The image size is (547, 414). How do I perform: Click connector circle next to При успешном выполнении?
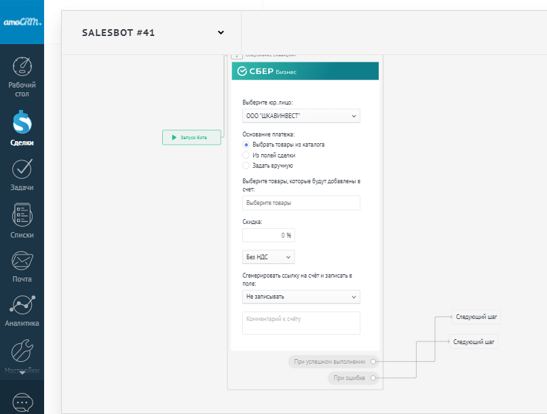pyautogui.click(x=373, y=362)
